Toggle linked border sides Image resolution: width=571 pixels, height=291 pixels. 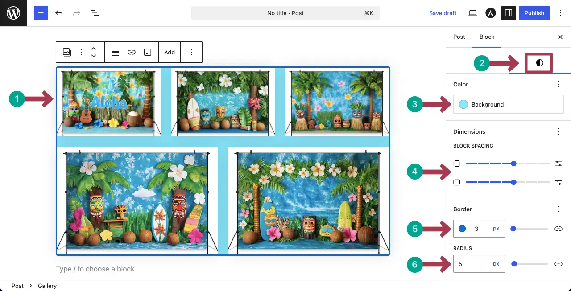coord(558,229)
